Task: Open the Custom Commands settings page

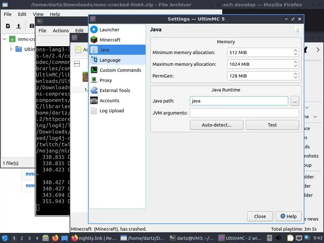Action: pos(117,70)
